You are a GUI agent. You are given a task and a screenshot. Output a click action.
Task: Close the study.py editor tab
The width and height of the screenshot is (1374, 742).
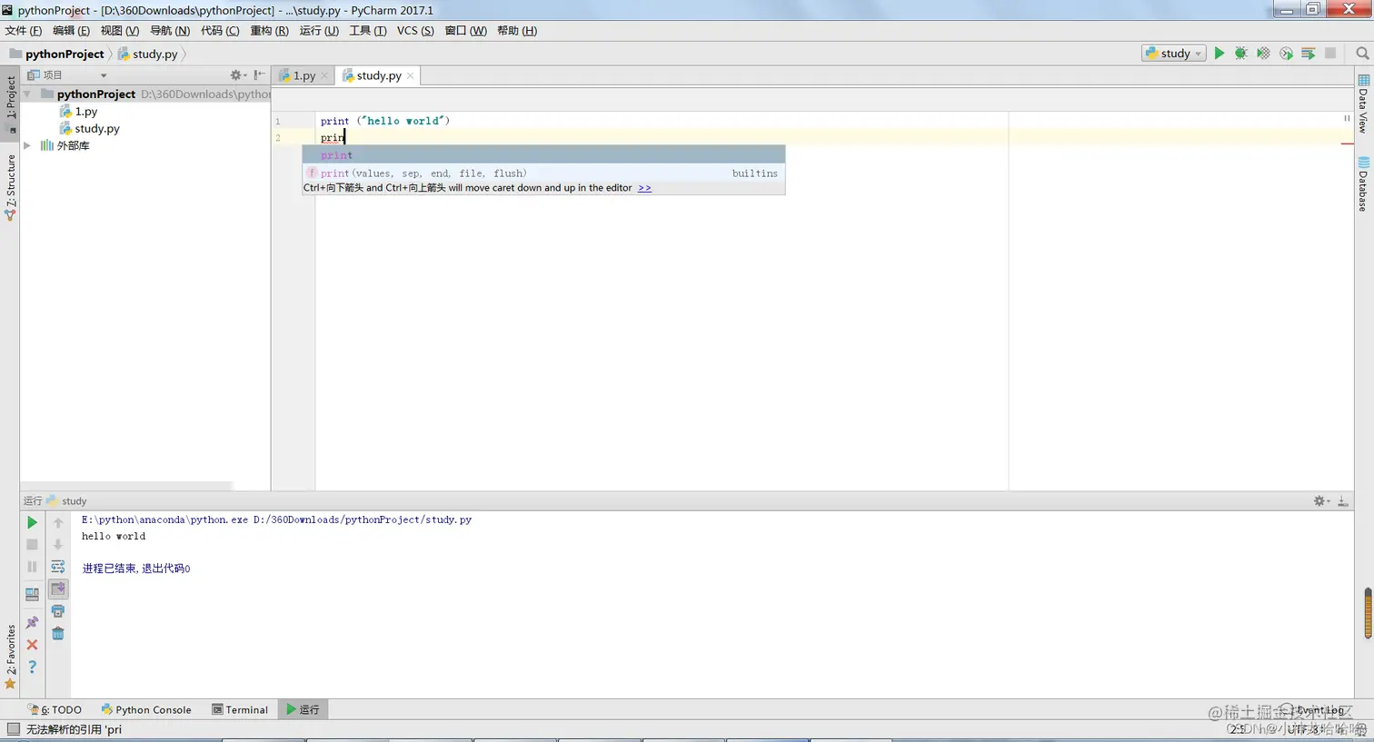pyautogui.click(x=410, y=75)
